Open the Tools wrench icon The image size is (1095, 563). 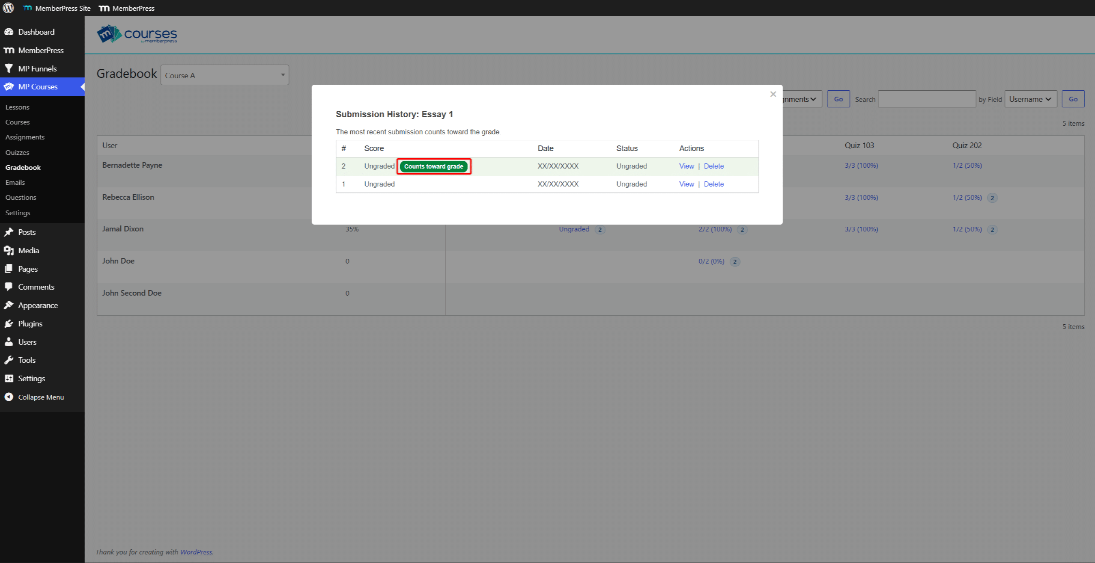9,360
